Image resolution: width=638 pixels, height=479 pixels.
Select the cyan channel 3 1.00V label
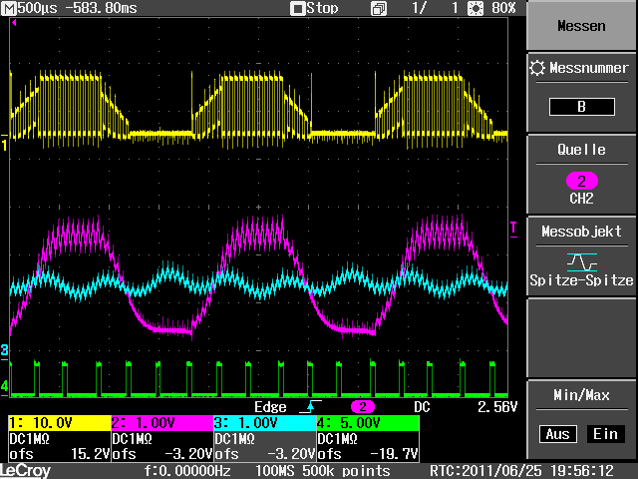pyautogui.click(x=265, y=423)
